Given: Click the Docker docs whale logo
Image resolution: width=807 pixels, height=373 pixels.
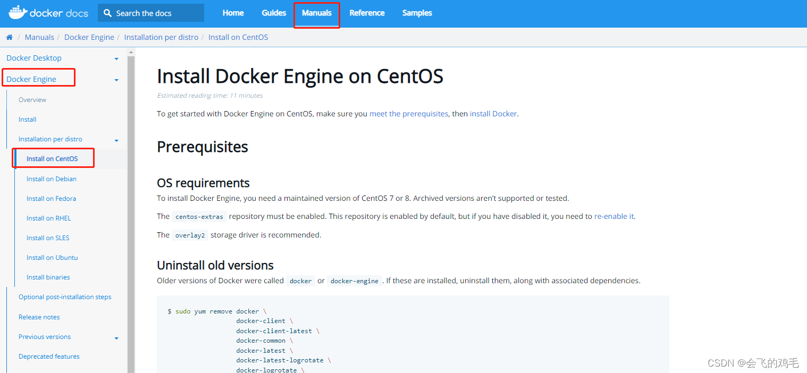Looking at the screenshot, I should (x=17, y=13).
